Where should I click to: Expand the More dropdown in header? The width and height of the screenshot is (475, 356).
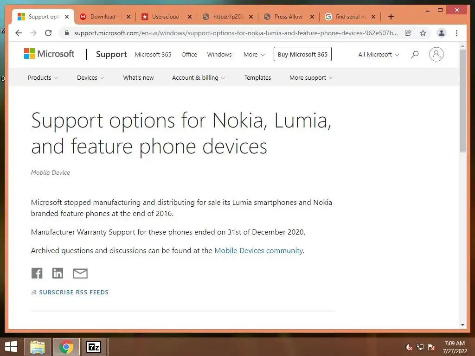click(254, 55)
